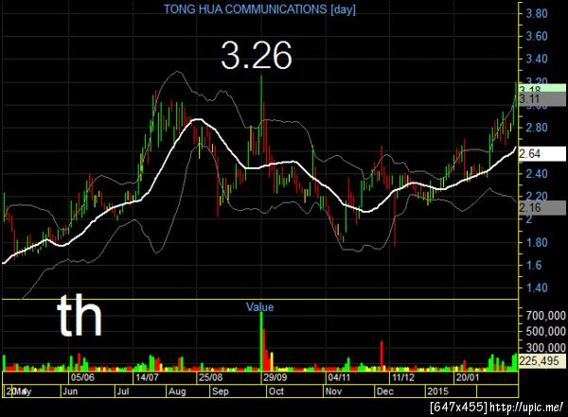
Task: Click the 11/12 date marker
Action: 403,377
